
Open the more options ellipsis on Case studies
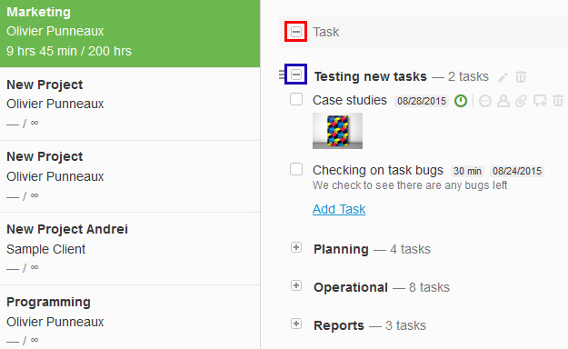click(x=485, y=101)
